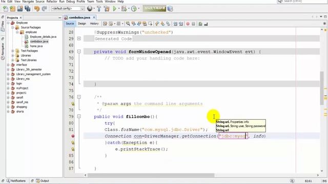Open the Navigator side tab
Image resolution: width=328 pixels, height=184 pixels.
[x=3, y=51]
